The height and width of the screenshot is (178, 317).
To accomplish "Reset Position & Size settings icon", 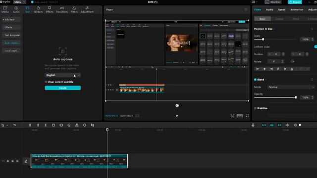I will click(312, 29).
